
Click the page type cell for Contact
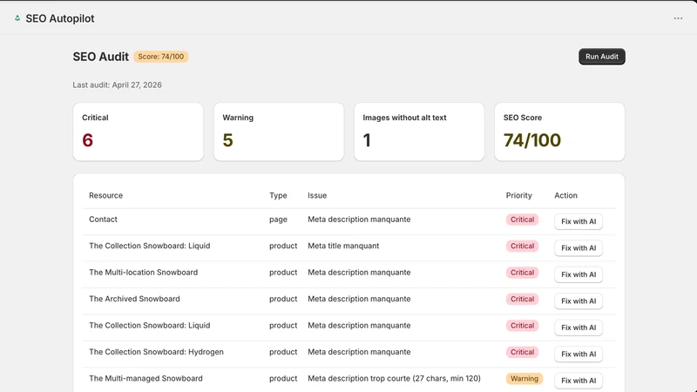(x=278, y=220)
